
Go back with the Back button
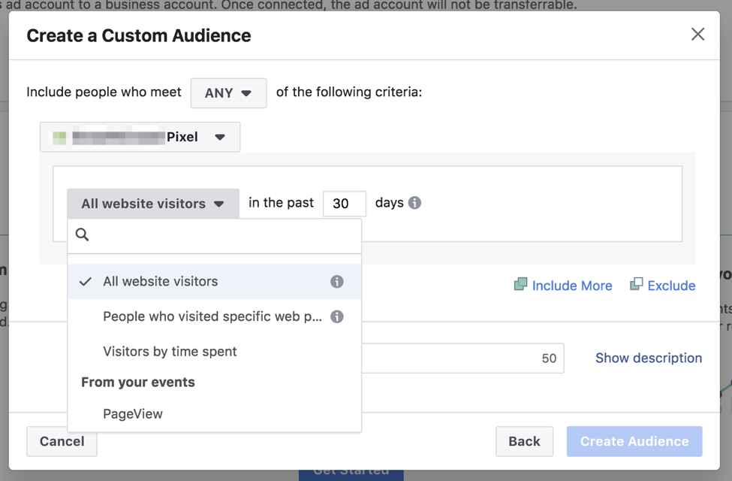[524, 442]
